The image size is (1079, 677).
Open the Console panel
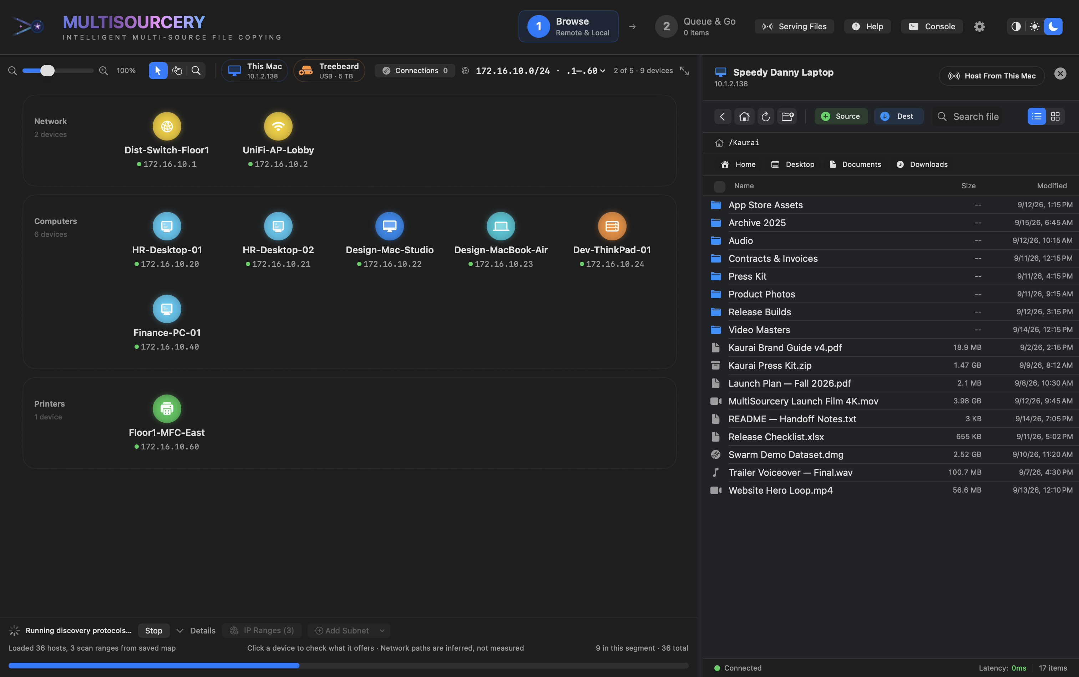click(x=932, y=26)
